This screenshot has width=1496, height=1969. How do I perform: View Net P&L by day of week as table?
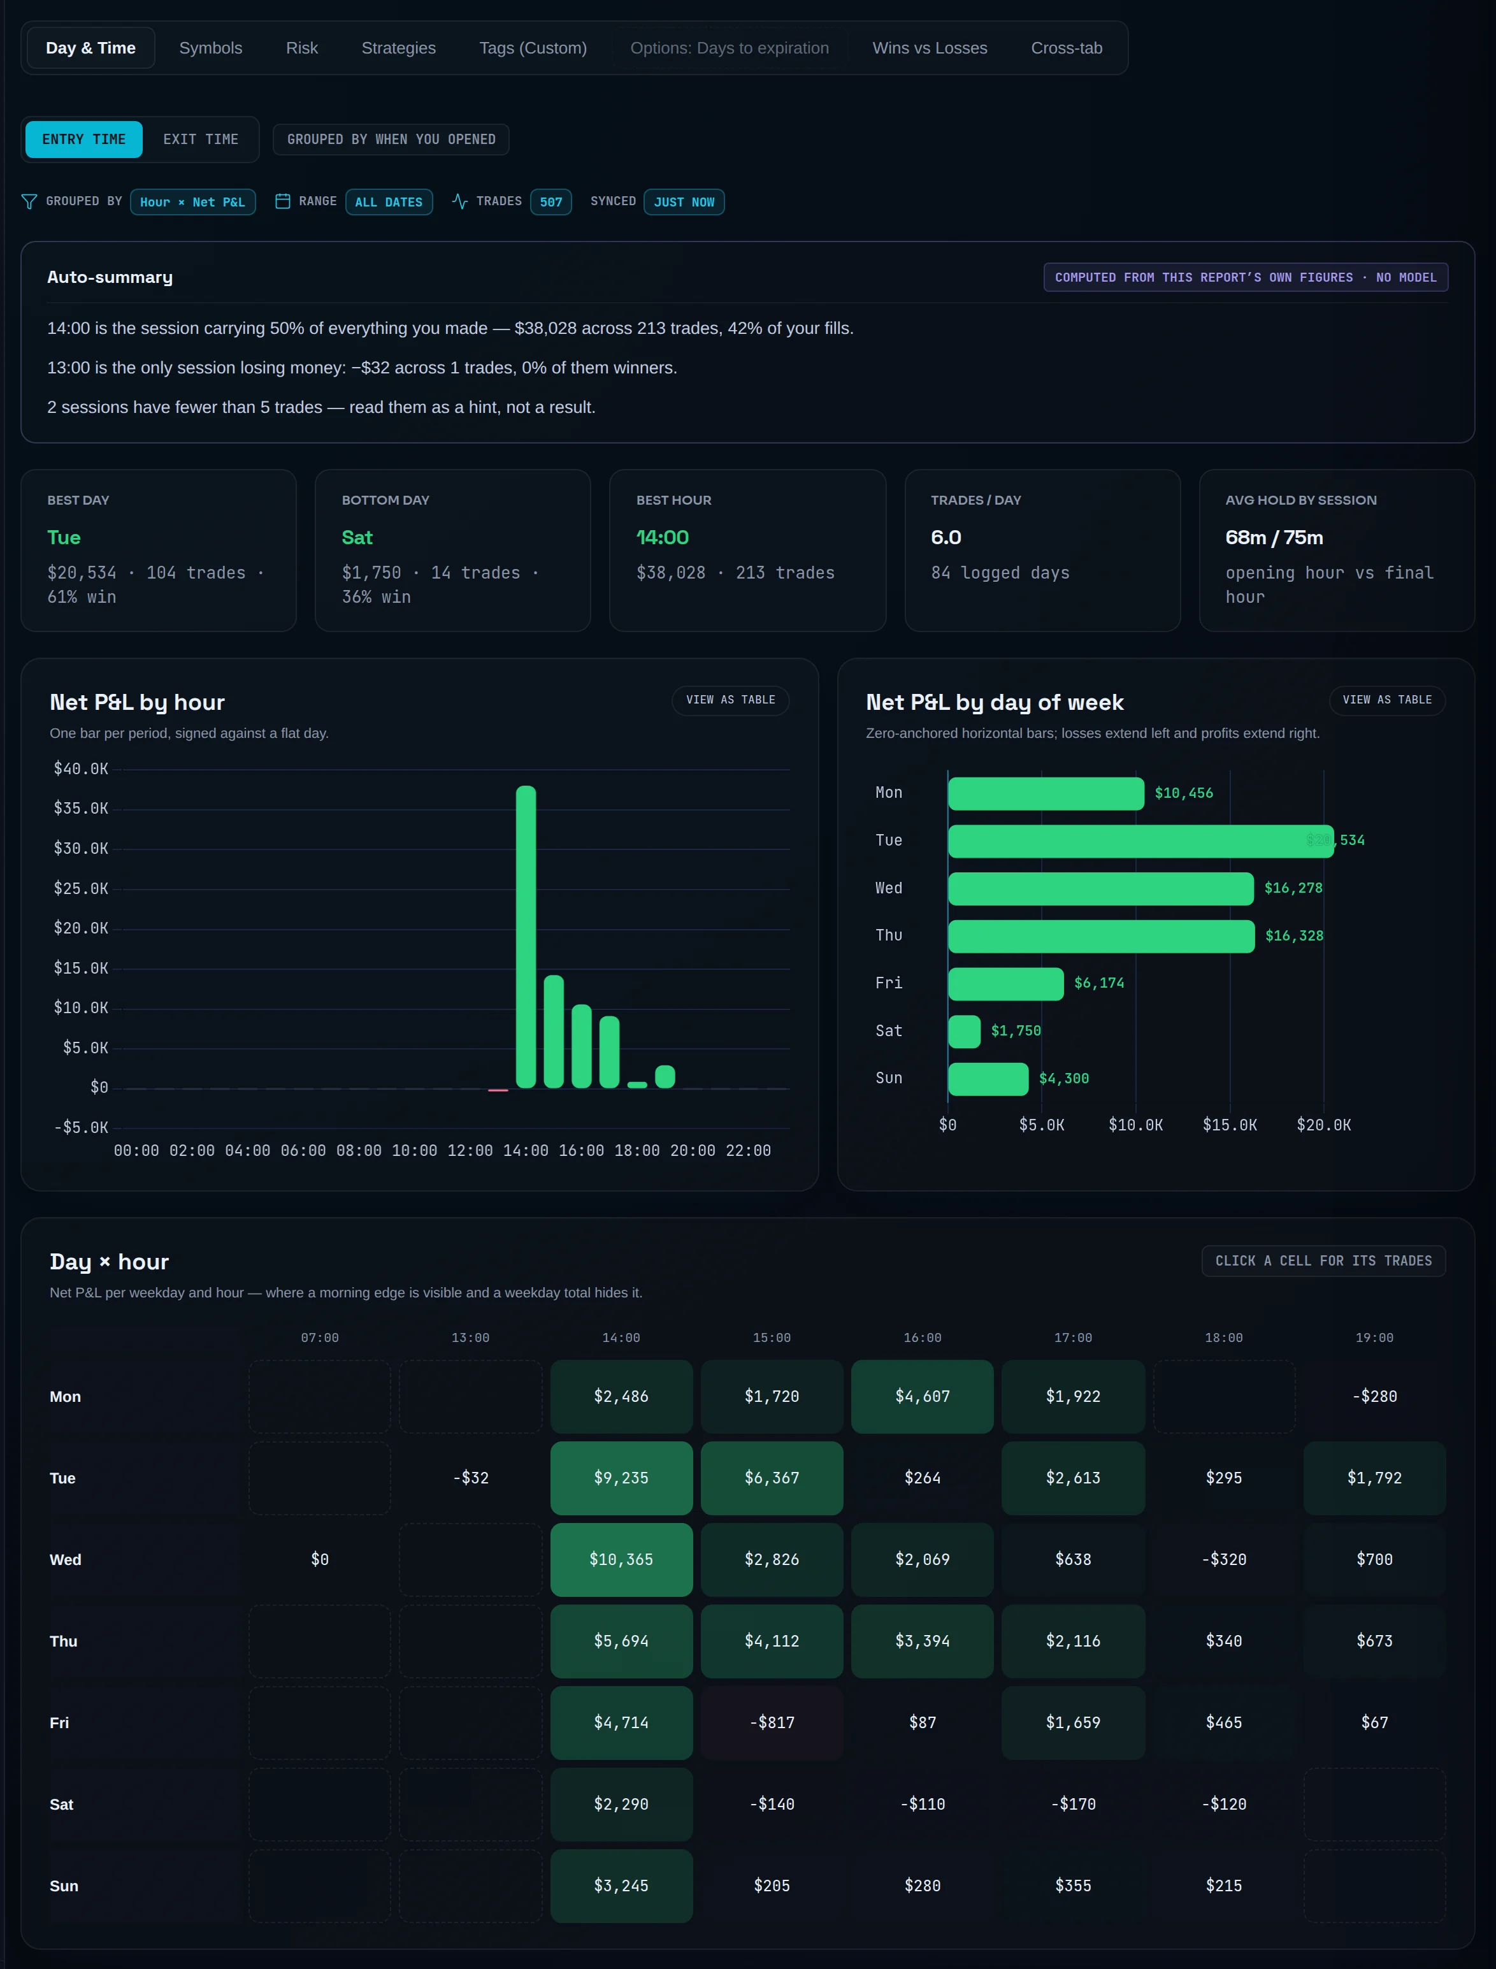coord(1387,700)
